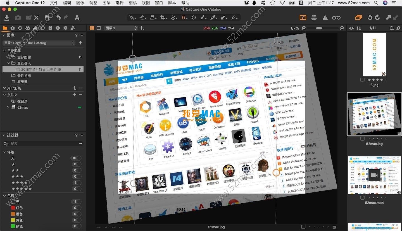Open the 脚本 menu
The height and width of the screenshot is (231, 402).
pos(172,3)
